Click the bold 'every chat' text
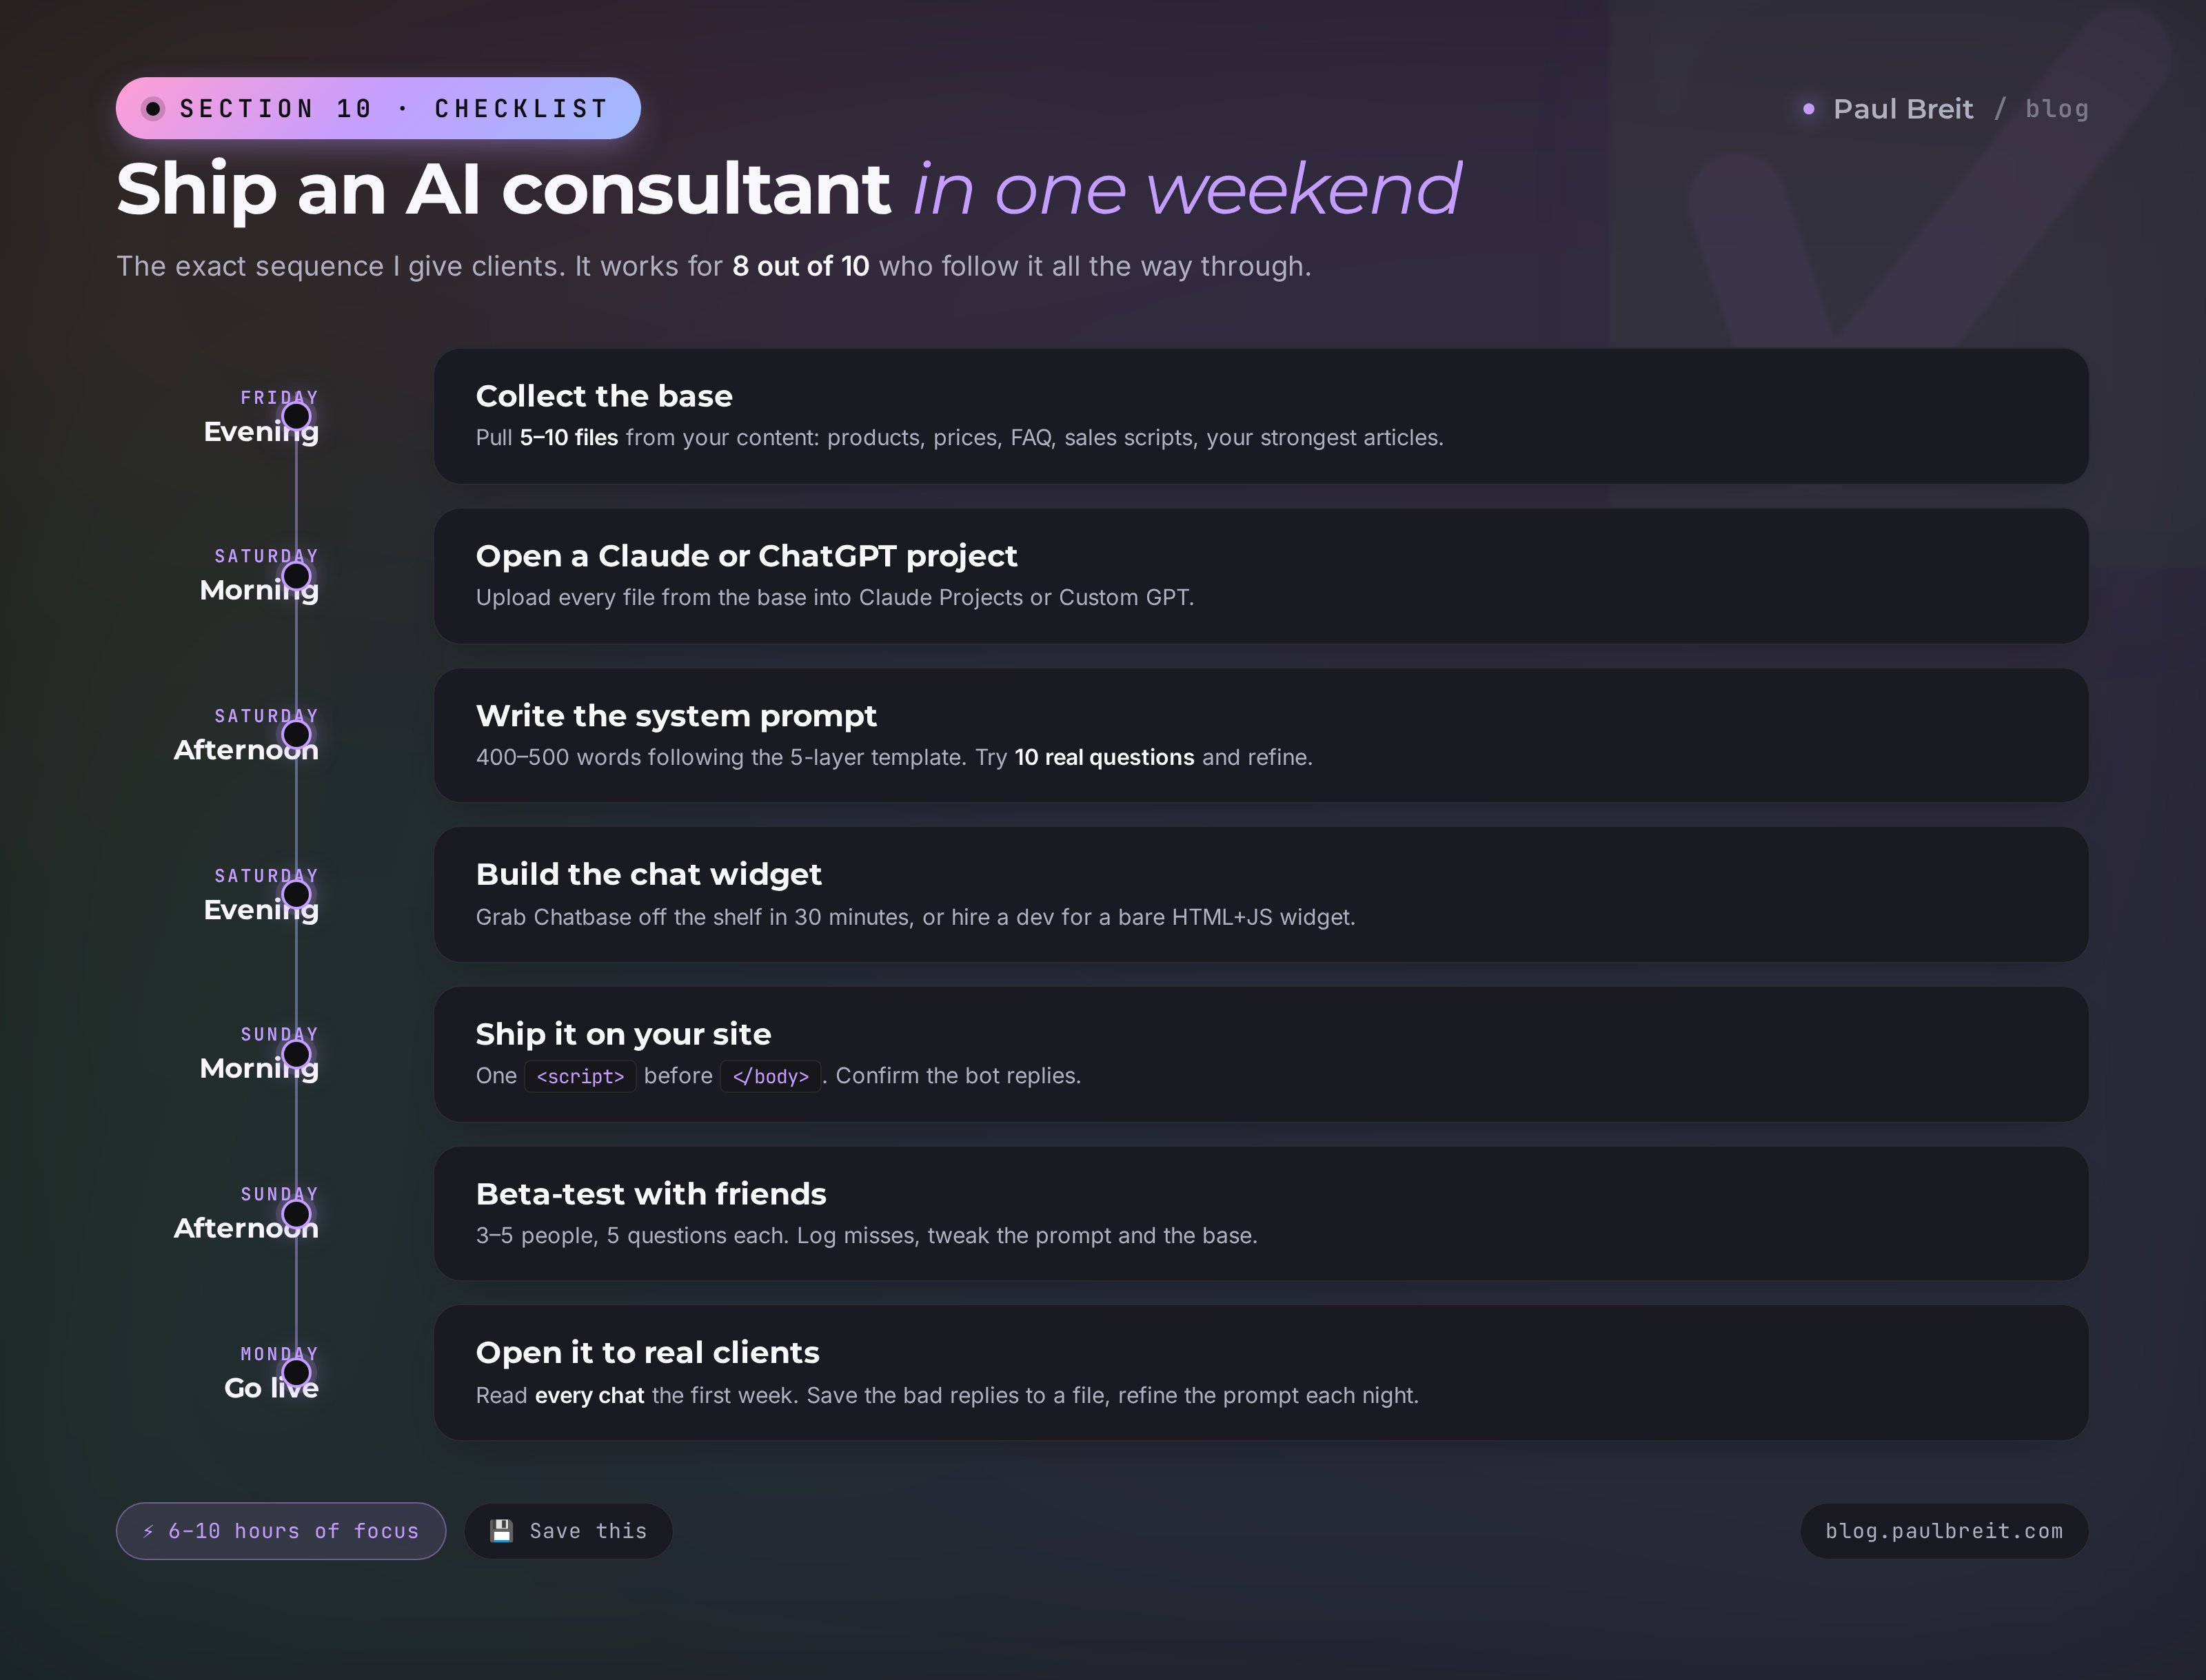This screenshot has height=1680, width=2206. point(589,1396)
